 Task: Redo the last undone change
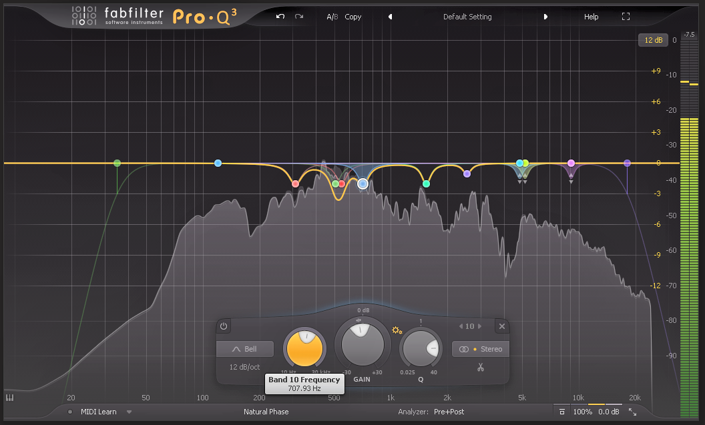[299, 17]
